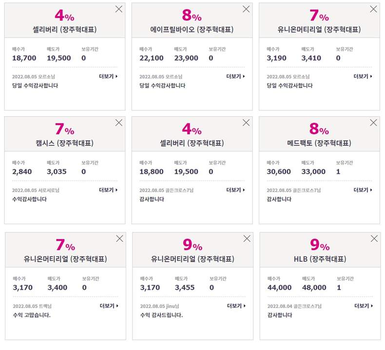Close the 유니온머티리얼 9% card
This screenshot has height=350, width=385.
point(247,239)
